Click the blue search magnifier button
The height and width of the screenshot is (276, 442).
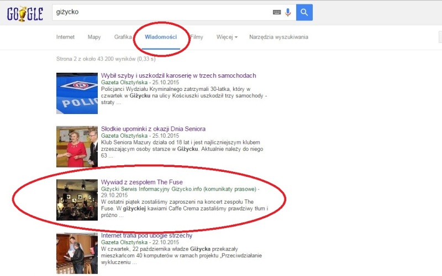[304, 12]
